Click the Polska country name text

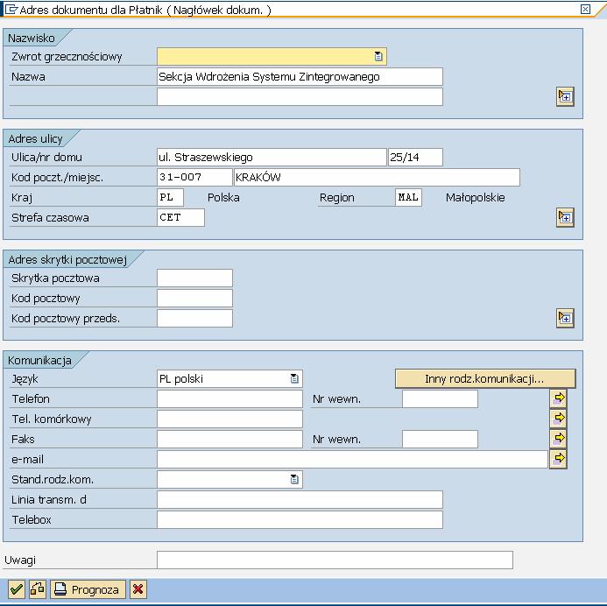pos(223,198)
